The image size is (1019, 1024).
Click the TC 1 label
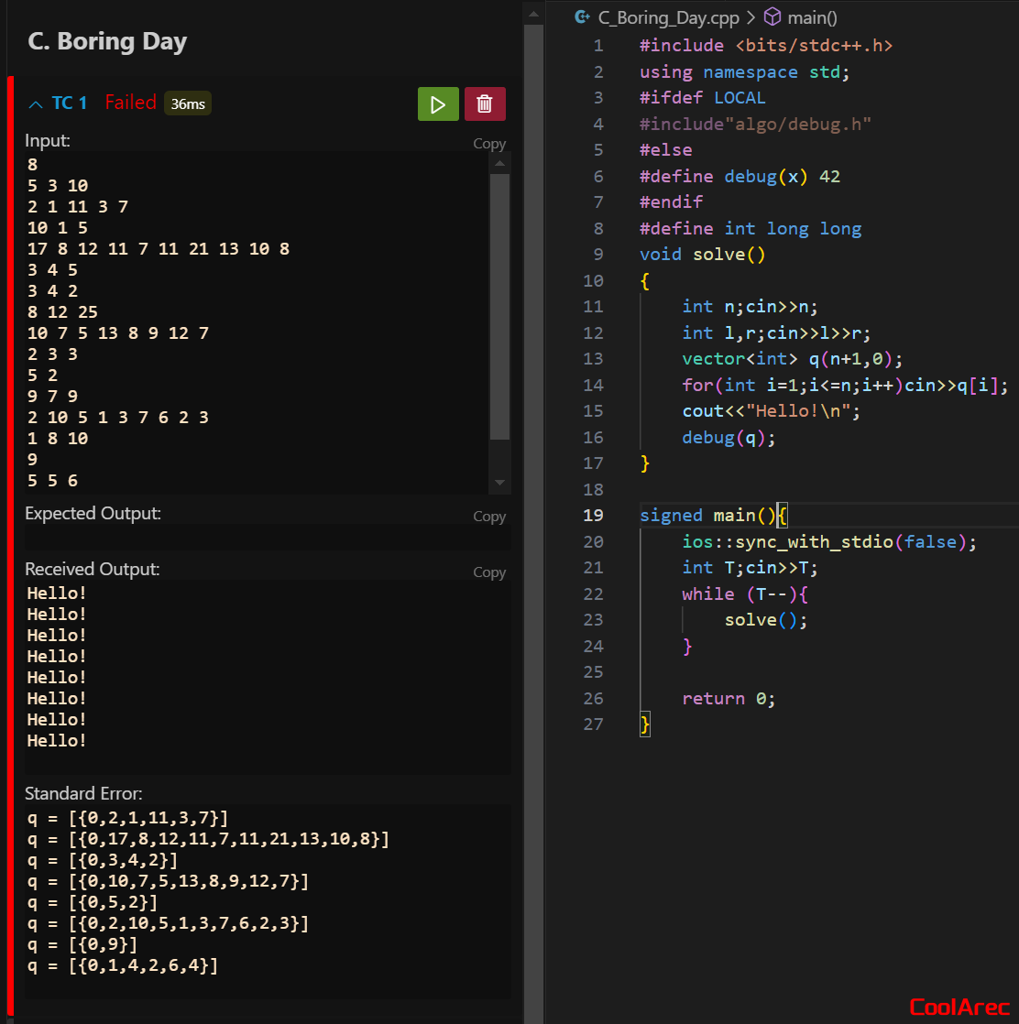coord(70,103)
